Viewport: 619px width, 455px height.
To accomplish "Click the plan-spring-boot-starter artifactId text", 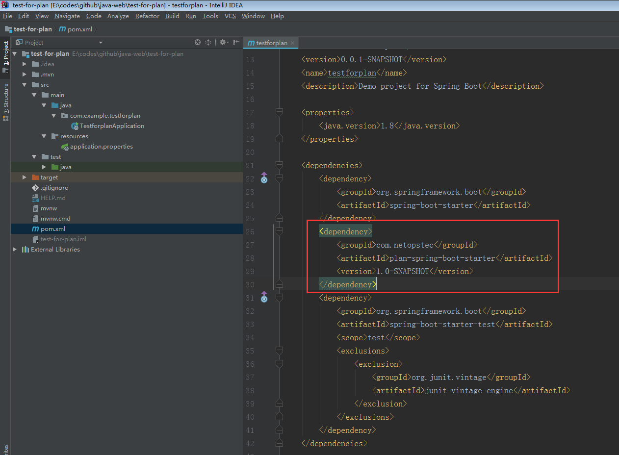I will [442, 258].
